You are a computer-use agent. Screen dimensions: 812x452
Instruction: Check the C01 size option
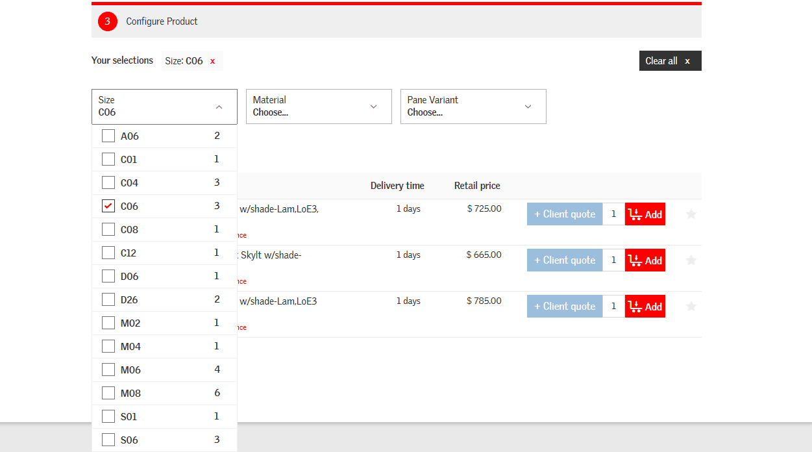(108, 159)
